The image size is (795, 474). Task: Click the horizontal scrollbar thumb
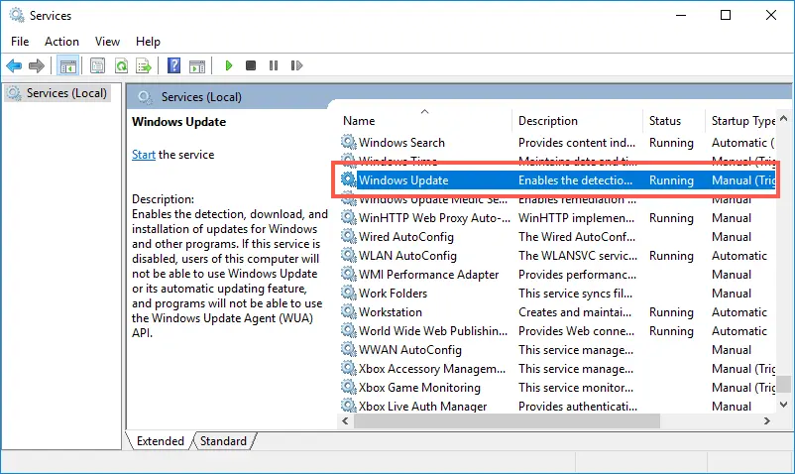pos(507,420)
